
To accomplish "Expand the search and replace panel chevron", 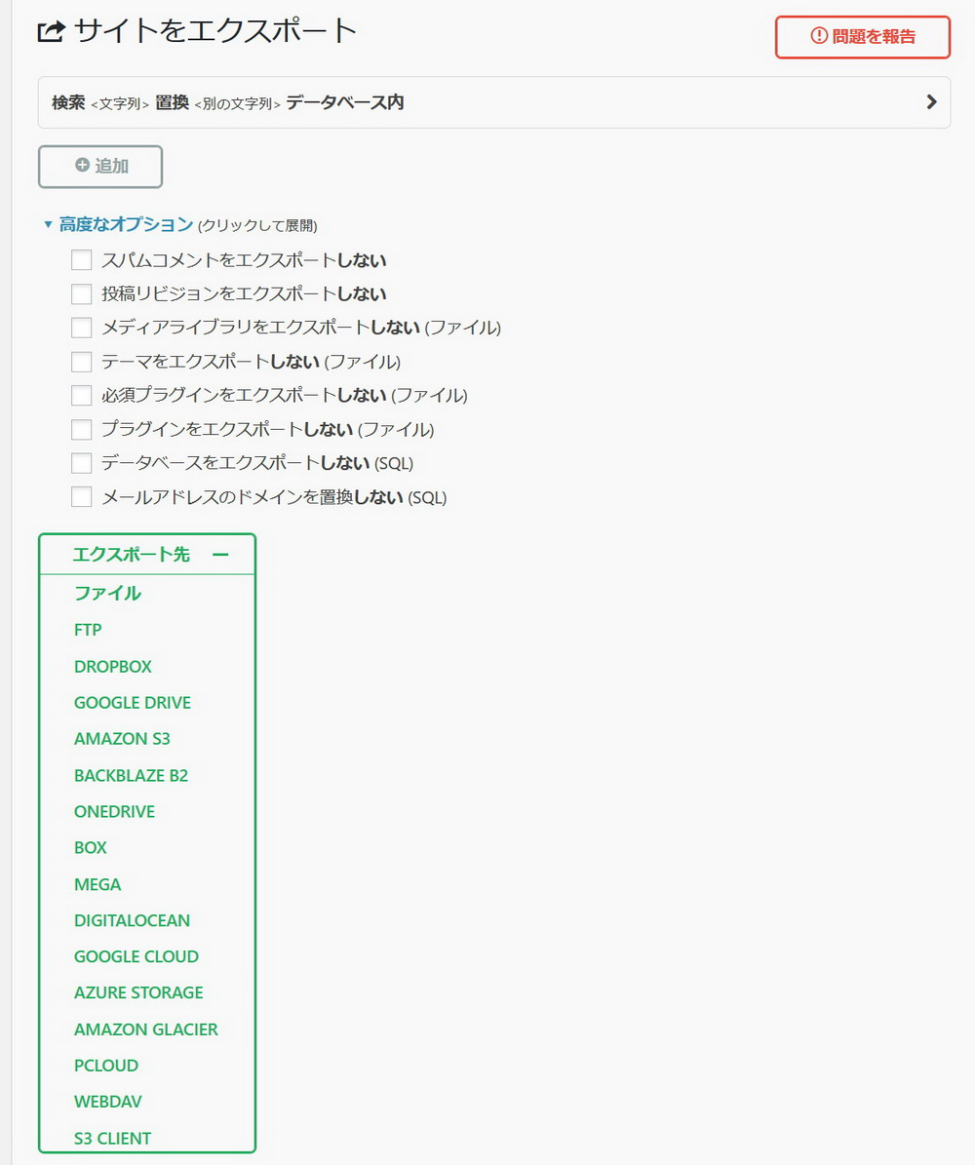I will tap(931, 102).
